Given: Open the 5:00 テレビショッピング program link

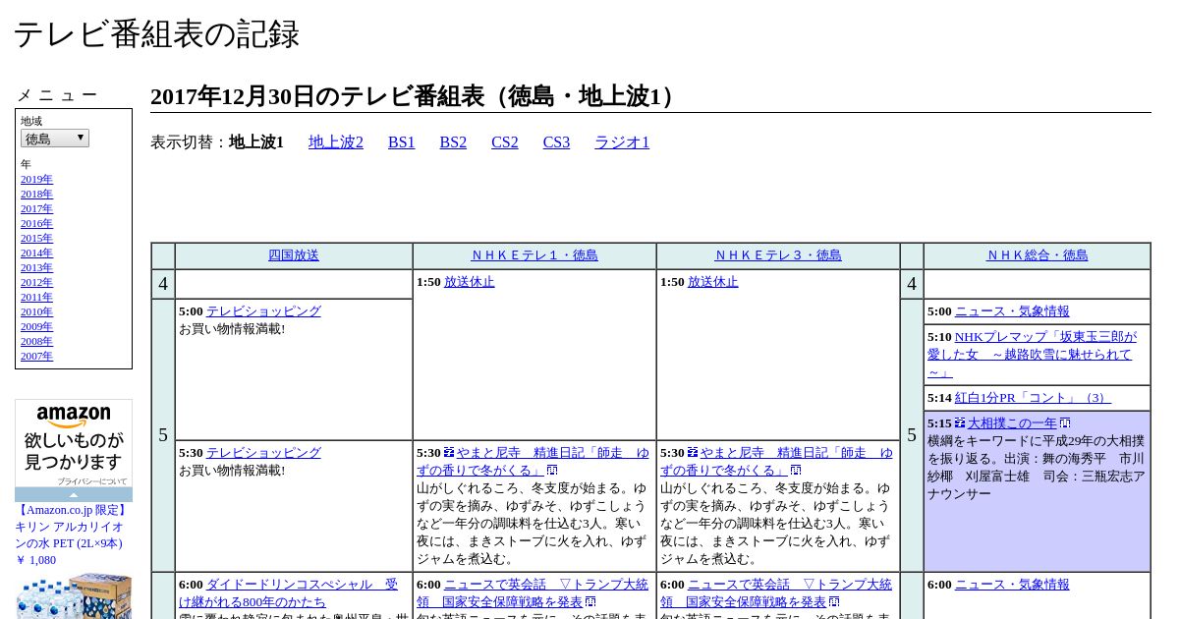Looking at the screenshot, I should tap(263, 311).
